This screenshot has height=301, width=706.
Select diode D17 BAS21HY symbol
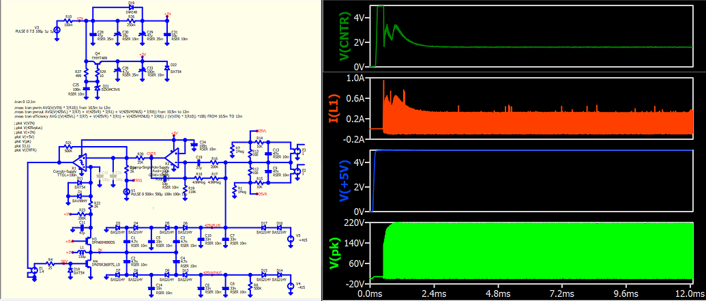coord(265,227)
